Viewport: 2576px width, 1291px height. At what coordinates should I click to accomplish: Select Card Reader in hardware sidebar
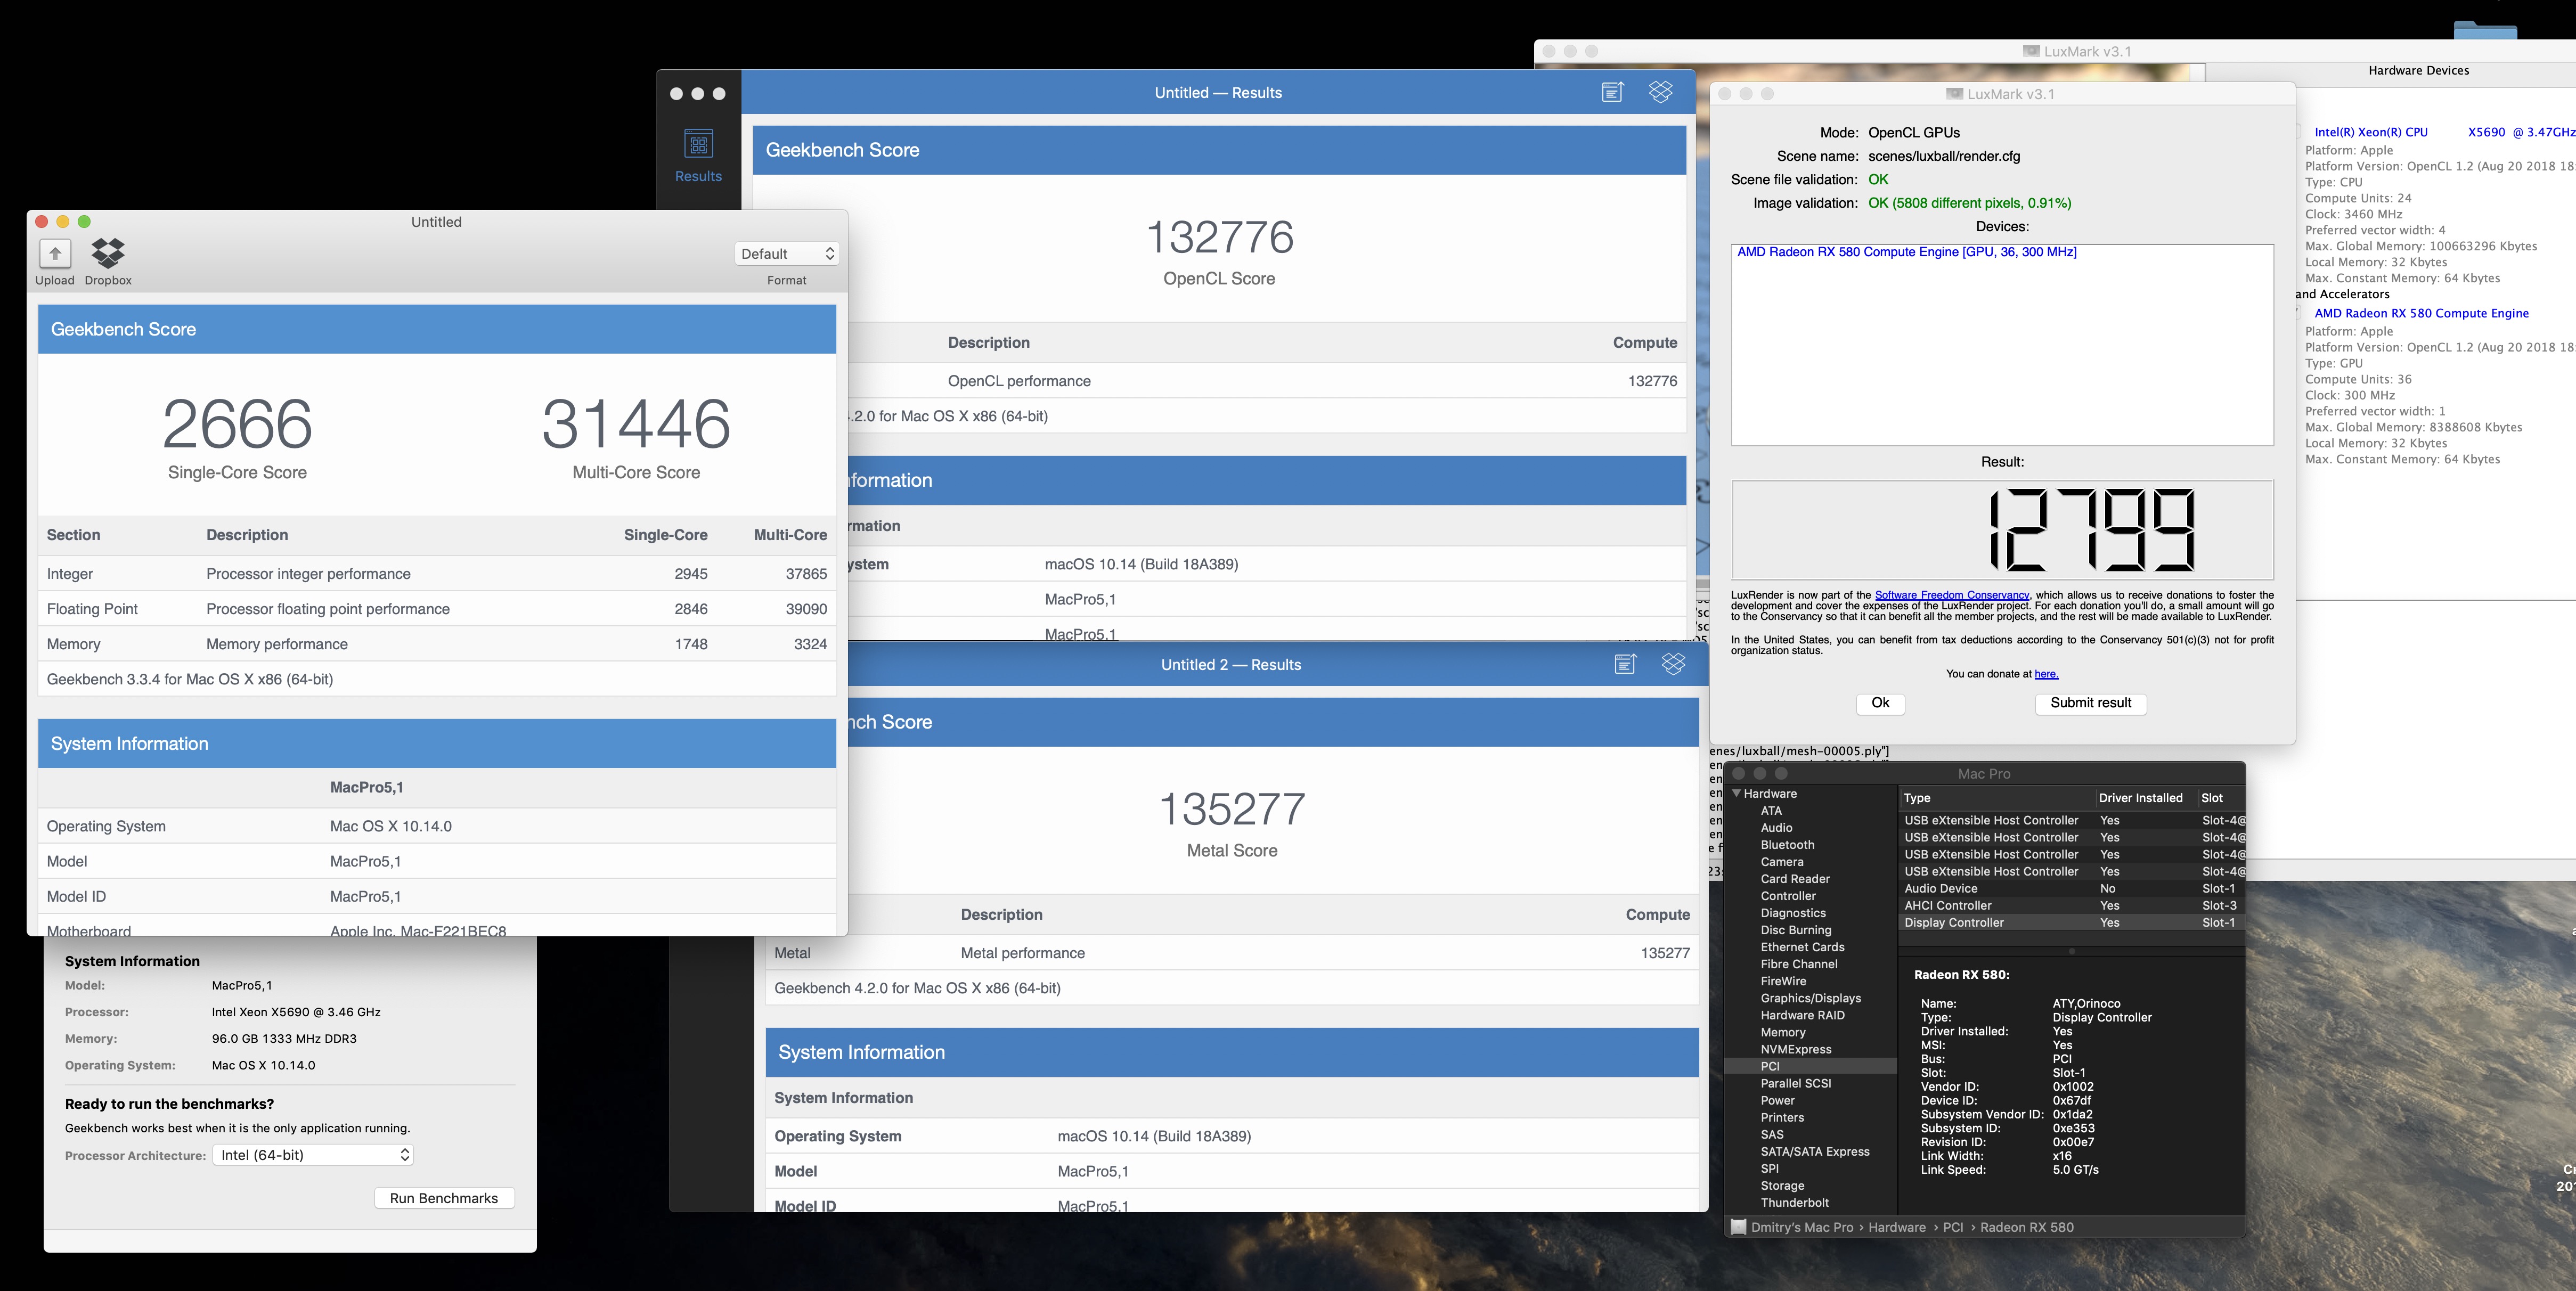coord(1795,879)
